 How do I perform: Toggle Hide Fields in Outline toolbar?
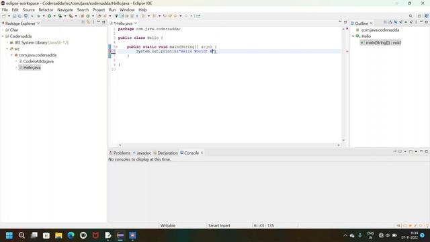[x=396, y=22]
